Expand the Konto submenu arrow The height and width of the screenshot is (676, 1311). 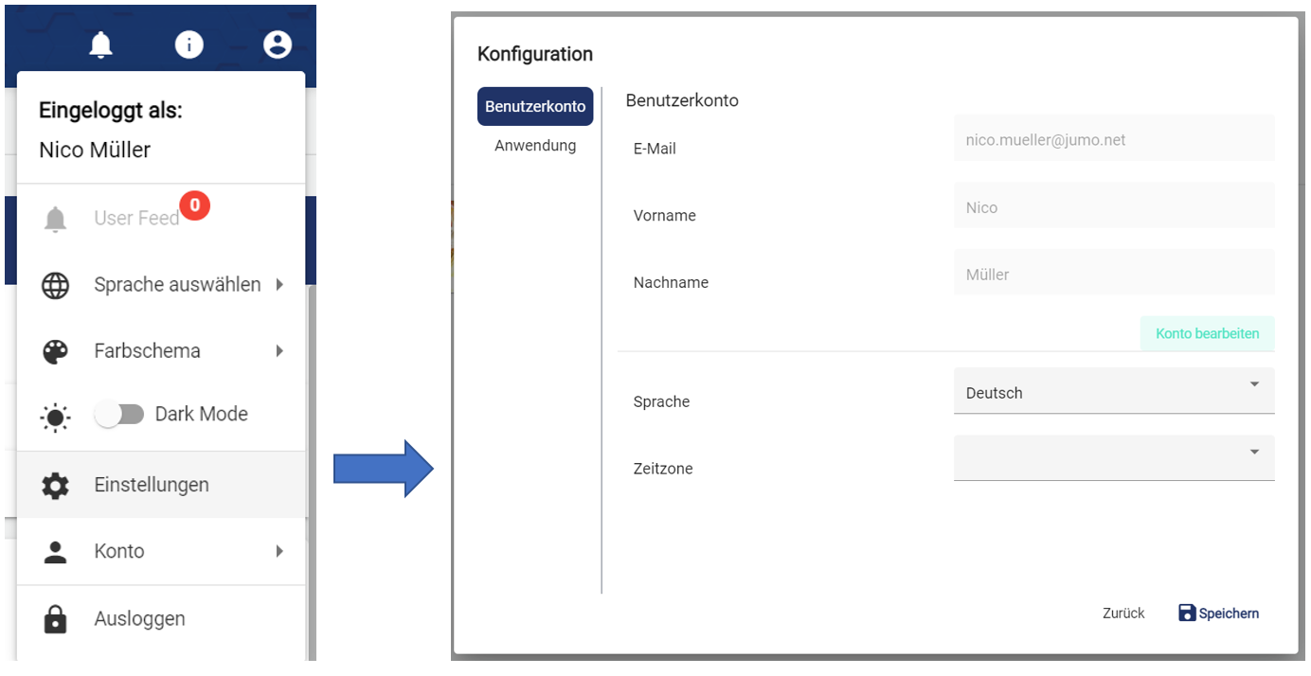tap(279, 551)
